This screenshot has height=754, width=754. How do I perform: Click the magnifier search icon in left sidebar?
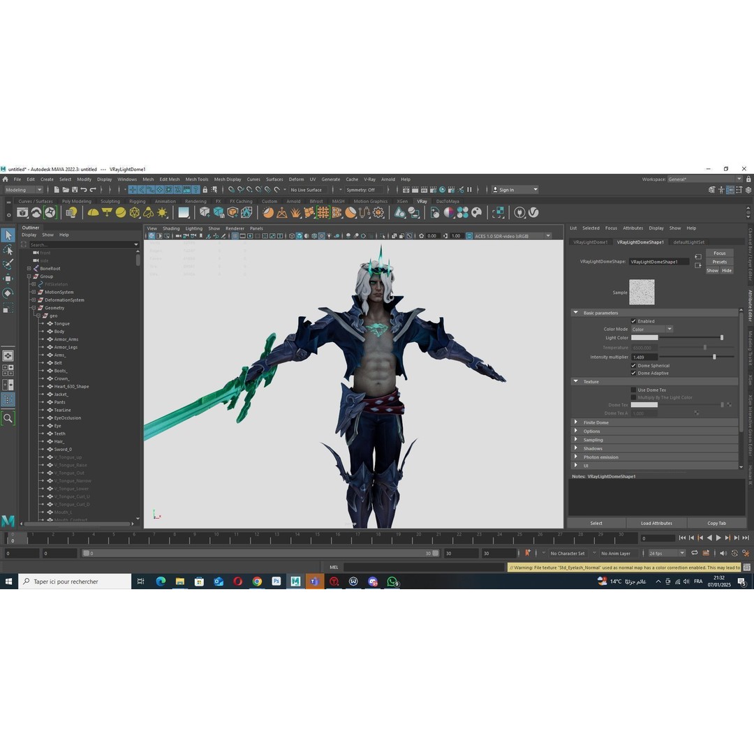[x=8, y=418]
